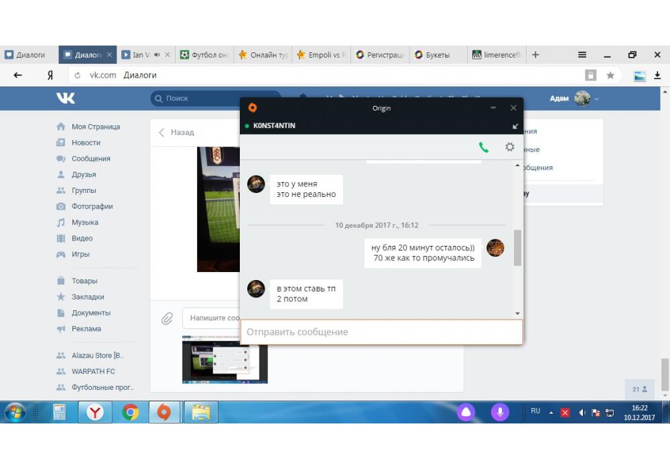Image resolution: width=670 pixels, height=469 pixels.
Task: Start a voice call in the Origin chat
Action: coord(483,147)
